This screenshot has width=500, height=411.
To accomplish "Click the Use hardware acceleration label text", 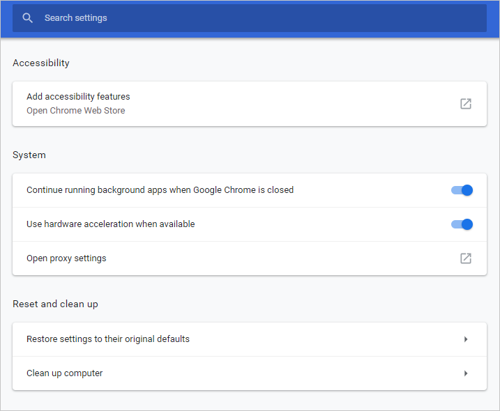I will [x=110, y=224].
